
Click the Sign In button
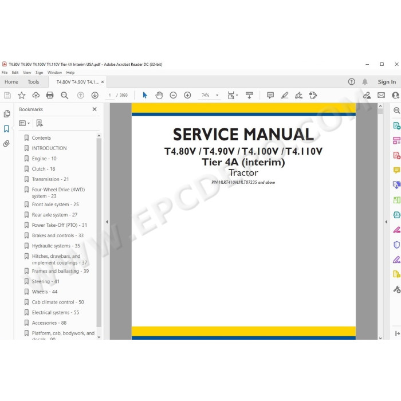point(387,82)
